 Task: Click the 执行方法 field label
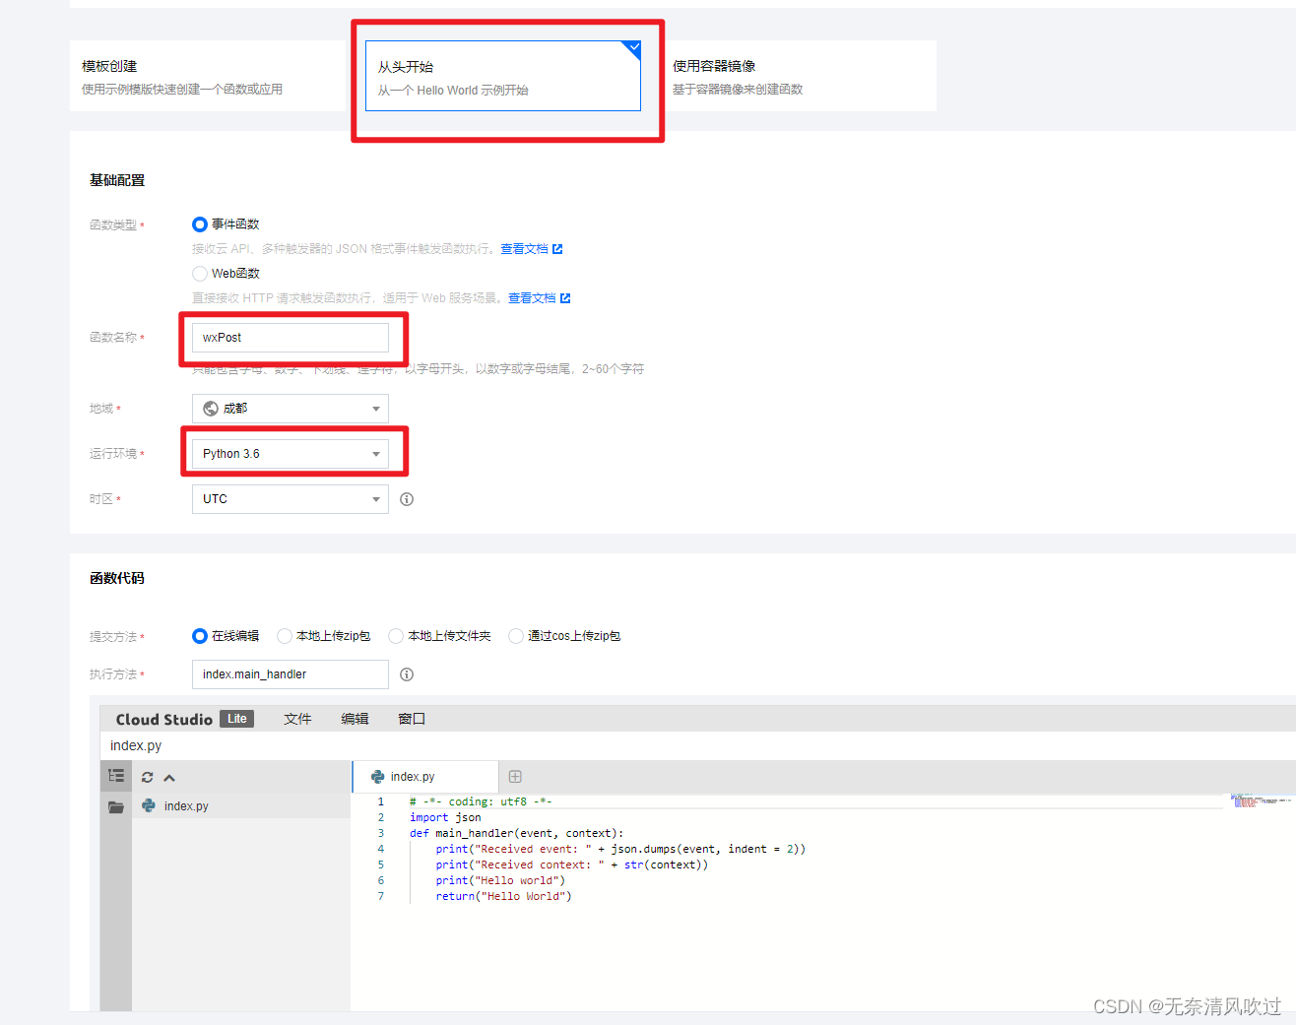point(113,674)
